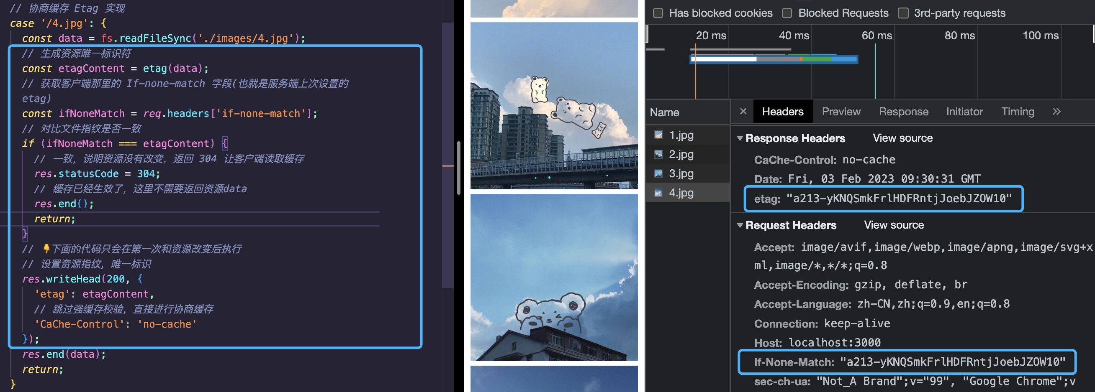Click the If-None-Match request header value
The width and height of the screenshot is (1095, 392).
[953, 362]
